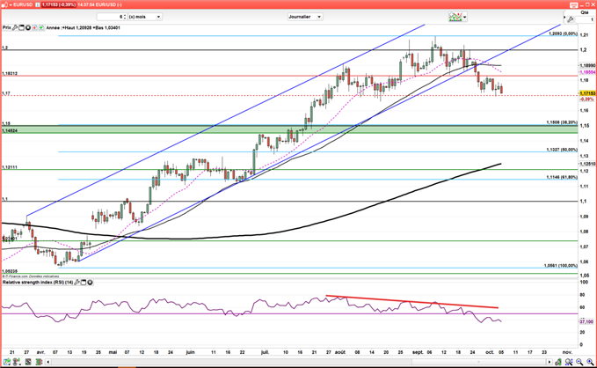Image resolution: width=597 pixels, height=368 pixels.
Task: Click the '1,0561 (100,00%)' Fibonacci label
Action: [x=560, y=265]
